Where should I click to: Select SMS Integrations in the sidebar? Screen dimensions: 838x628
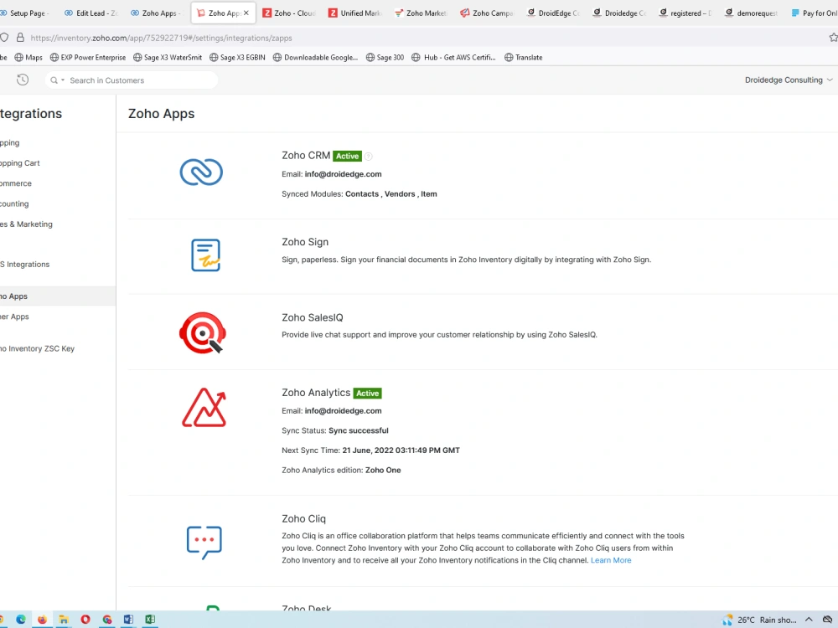coord(24,265)
